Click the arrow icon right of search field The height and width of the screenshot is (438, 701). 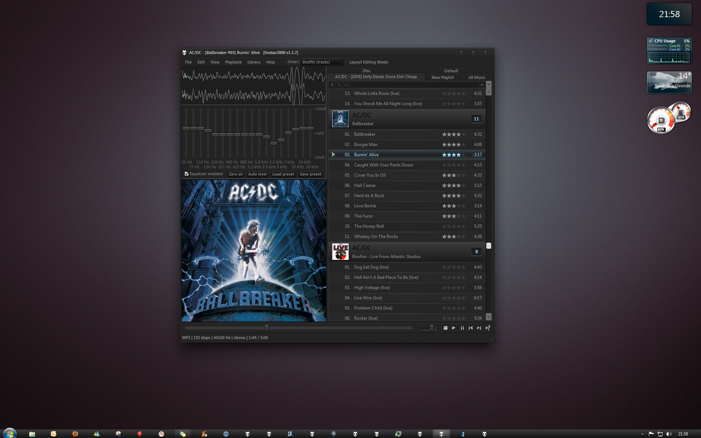(482, 85)
